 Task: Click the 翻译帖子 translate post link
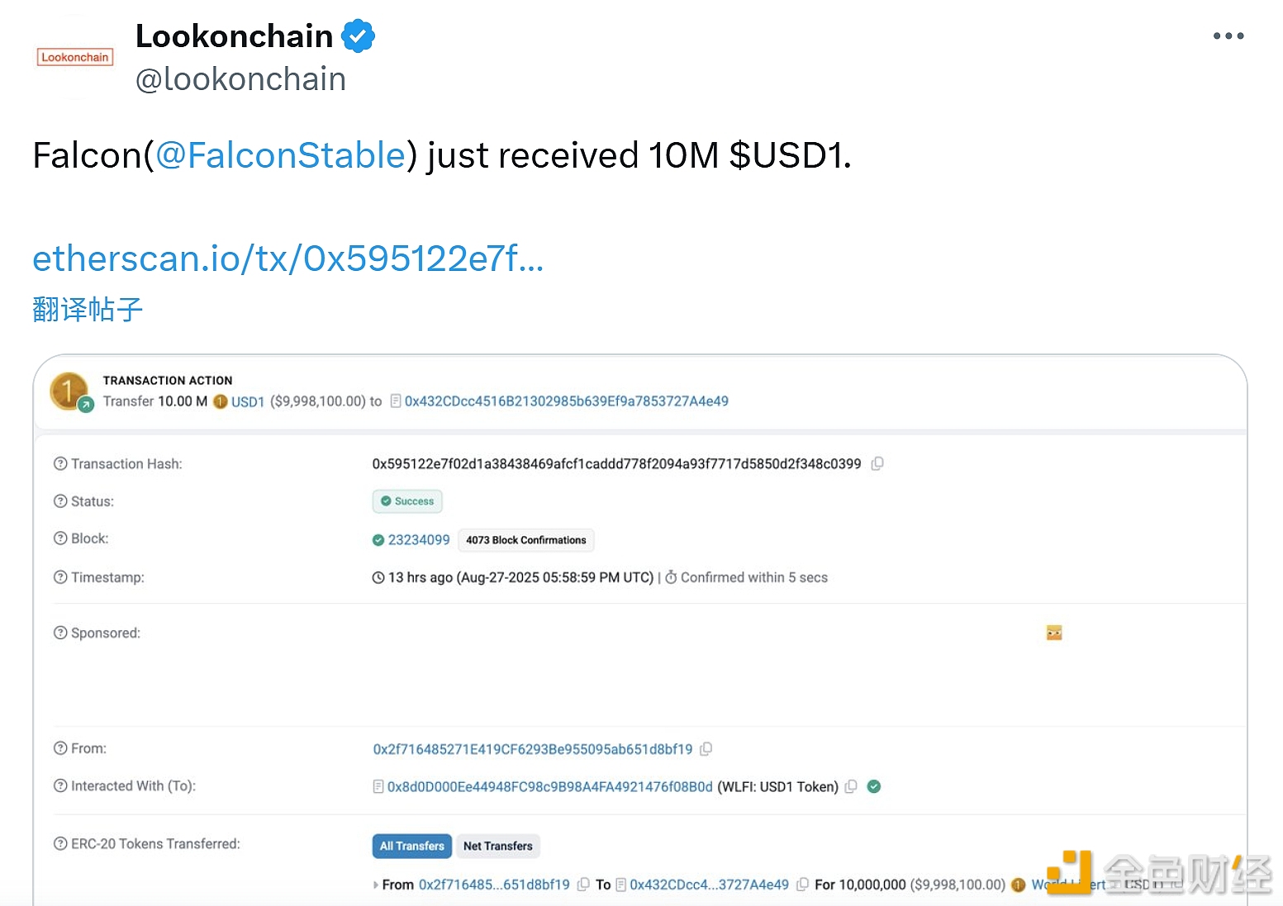[x=88, y=310]
